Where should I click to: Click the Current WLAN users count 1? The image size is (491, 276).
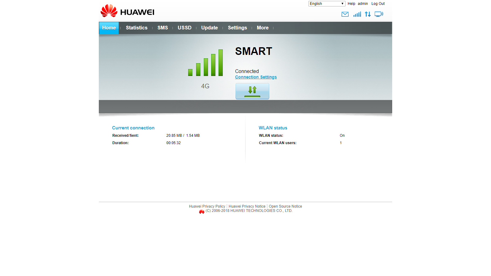coord(341,143)
